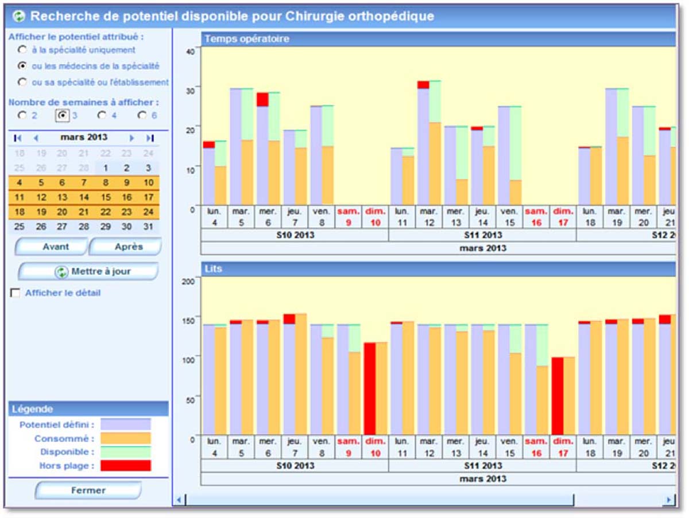Viewport: 689px width, 518px height.
Task: Select 'à la spécialité uniquement' option
Action: [22, 50]
